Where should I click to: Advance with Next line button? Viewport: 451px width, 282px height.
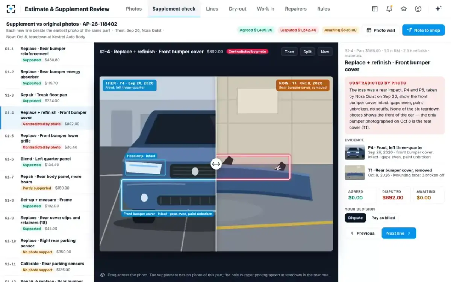point(399,233)
